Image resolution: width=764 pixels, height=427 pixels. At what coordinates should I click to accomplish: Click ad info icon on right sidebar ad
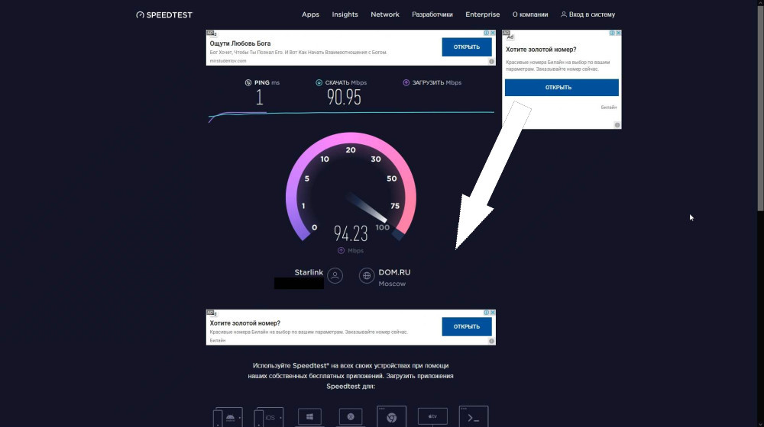612,33
